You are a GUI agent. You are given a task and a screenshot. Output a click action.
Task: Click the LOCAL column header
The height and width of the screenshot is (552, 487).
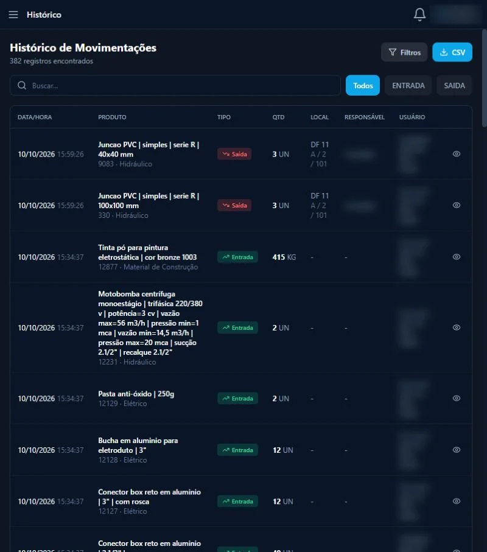tap(320, 117)
